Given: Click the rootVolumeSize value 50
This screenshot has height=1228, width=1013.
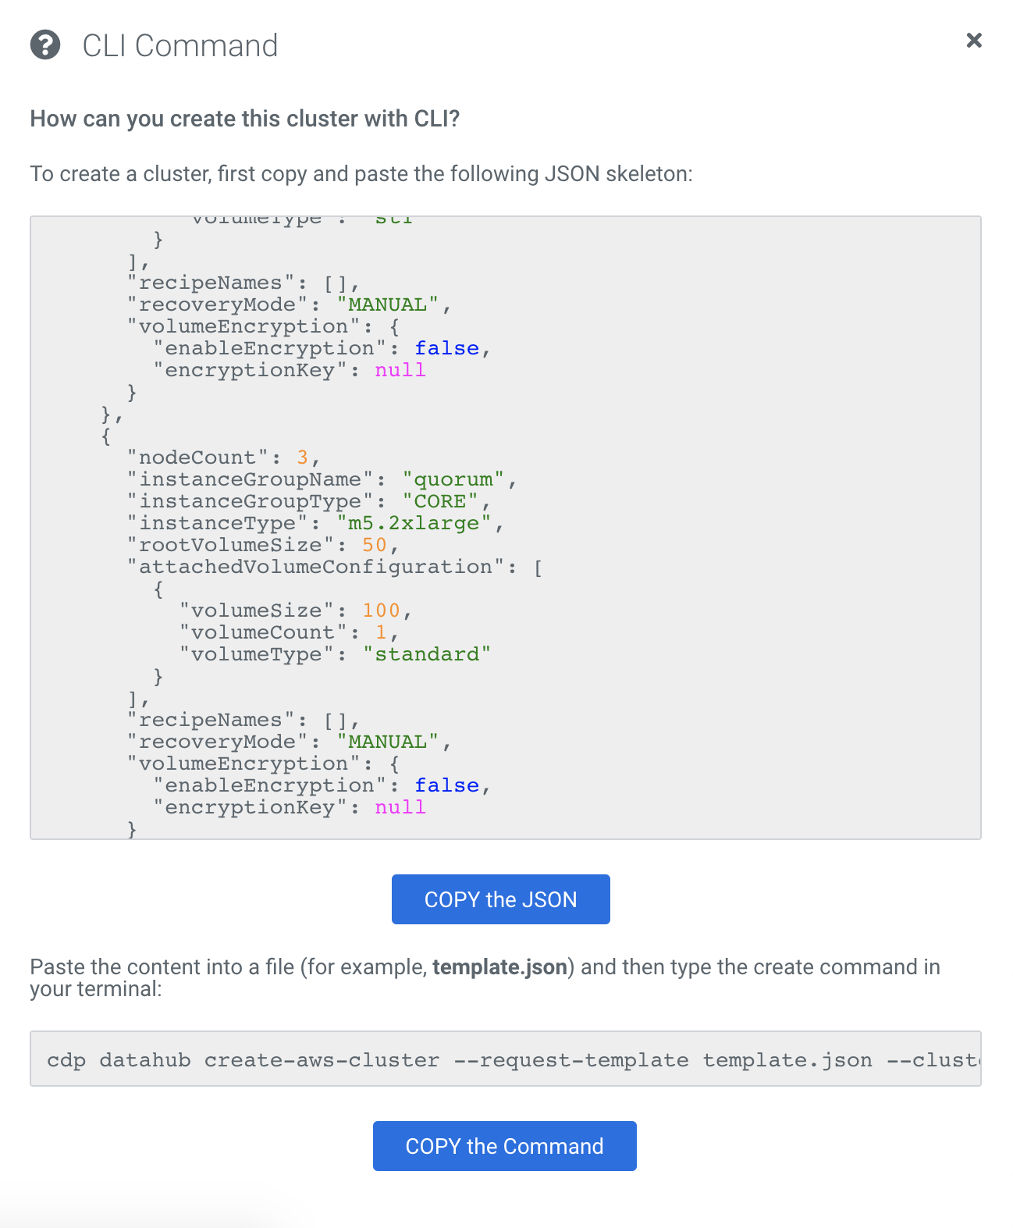Looking at the screenshot, I should 375,545.
